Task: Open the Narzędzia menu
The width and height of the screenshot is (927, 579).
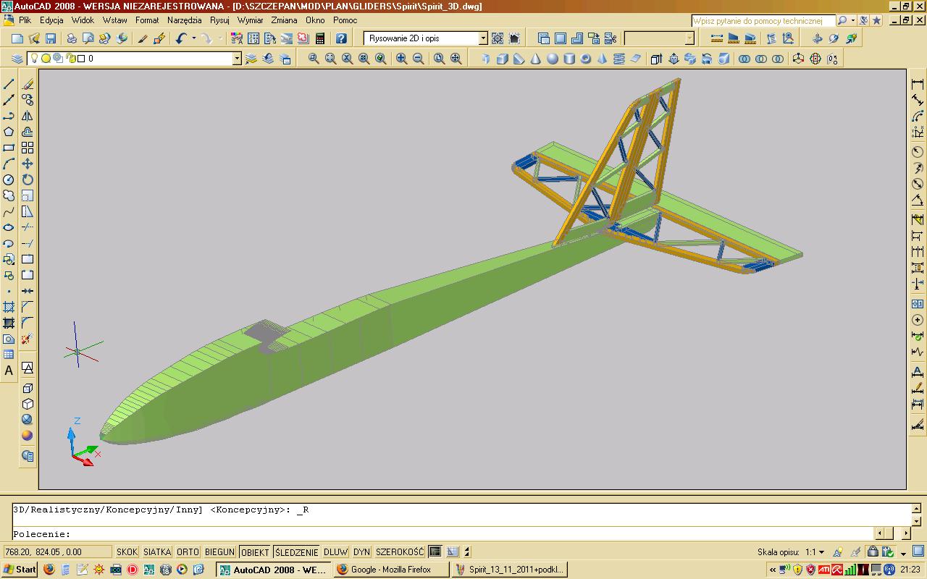Action: (184, 20)
